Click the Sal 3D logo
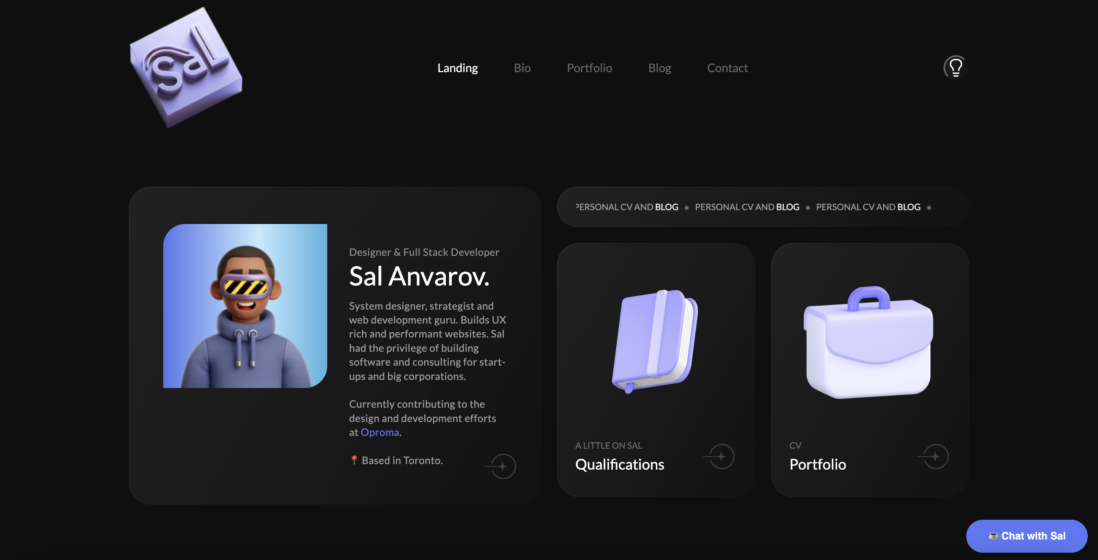 (x=186, y=68)
